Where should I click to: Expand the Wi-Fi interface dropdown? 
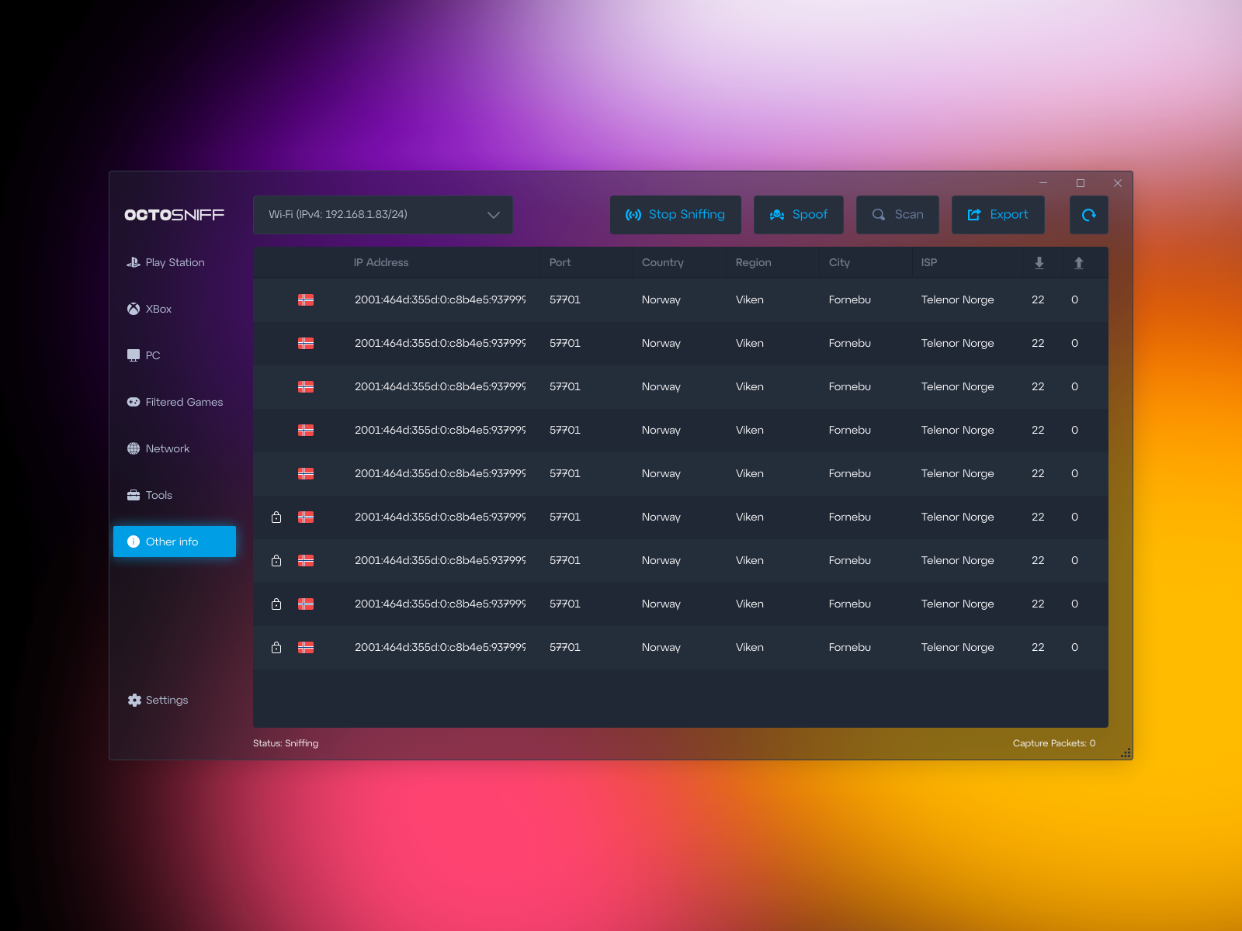click(x=492, y=214)
